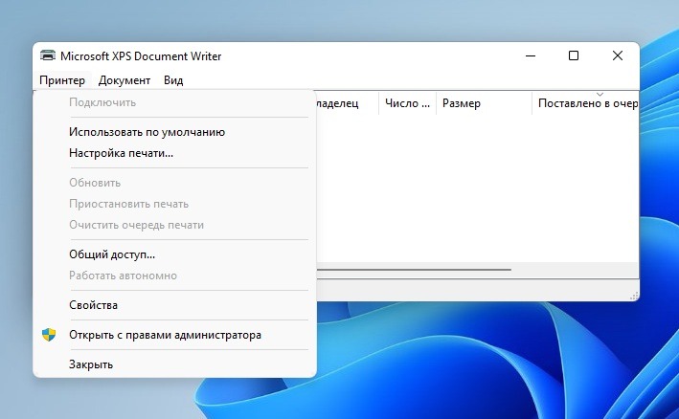Sort by the Размер column header

coord(484,103)
